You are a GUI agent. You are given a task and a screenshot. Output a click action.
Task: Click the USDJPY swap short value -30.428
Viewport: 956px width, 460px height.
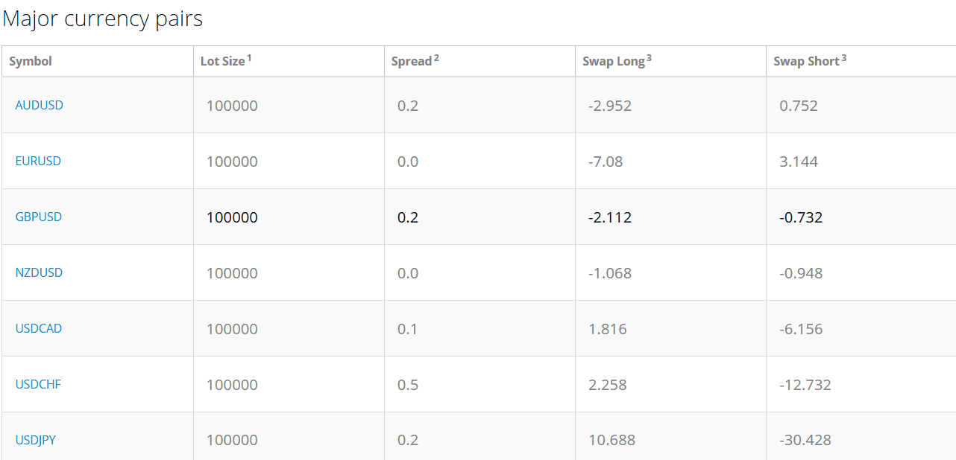(805, 441)
